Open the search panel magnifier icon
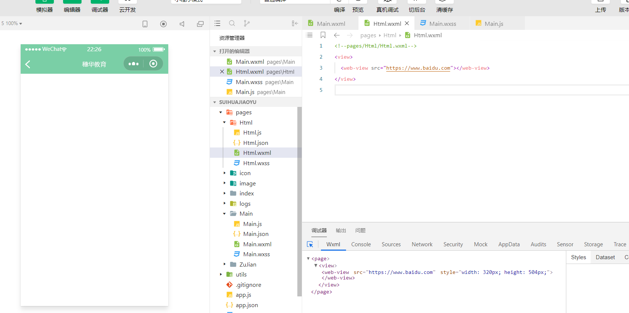 [232, 23]
